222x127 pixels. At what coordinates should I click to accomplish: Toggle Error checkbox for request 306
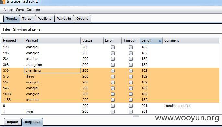click(x=113, y=65)
